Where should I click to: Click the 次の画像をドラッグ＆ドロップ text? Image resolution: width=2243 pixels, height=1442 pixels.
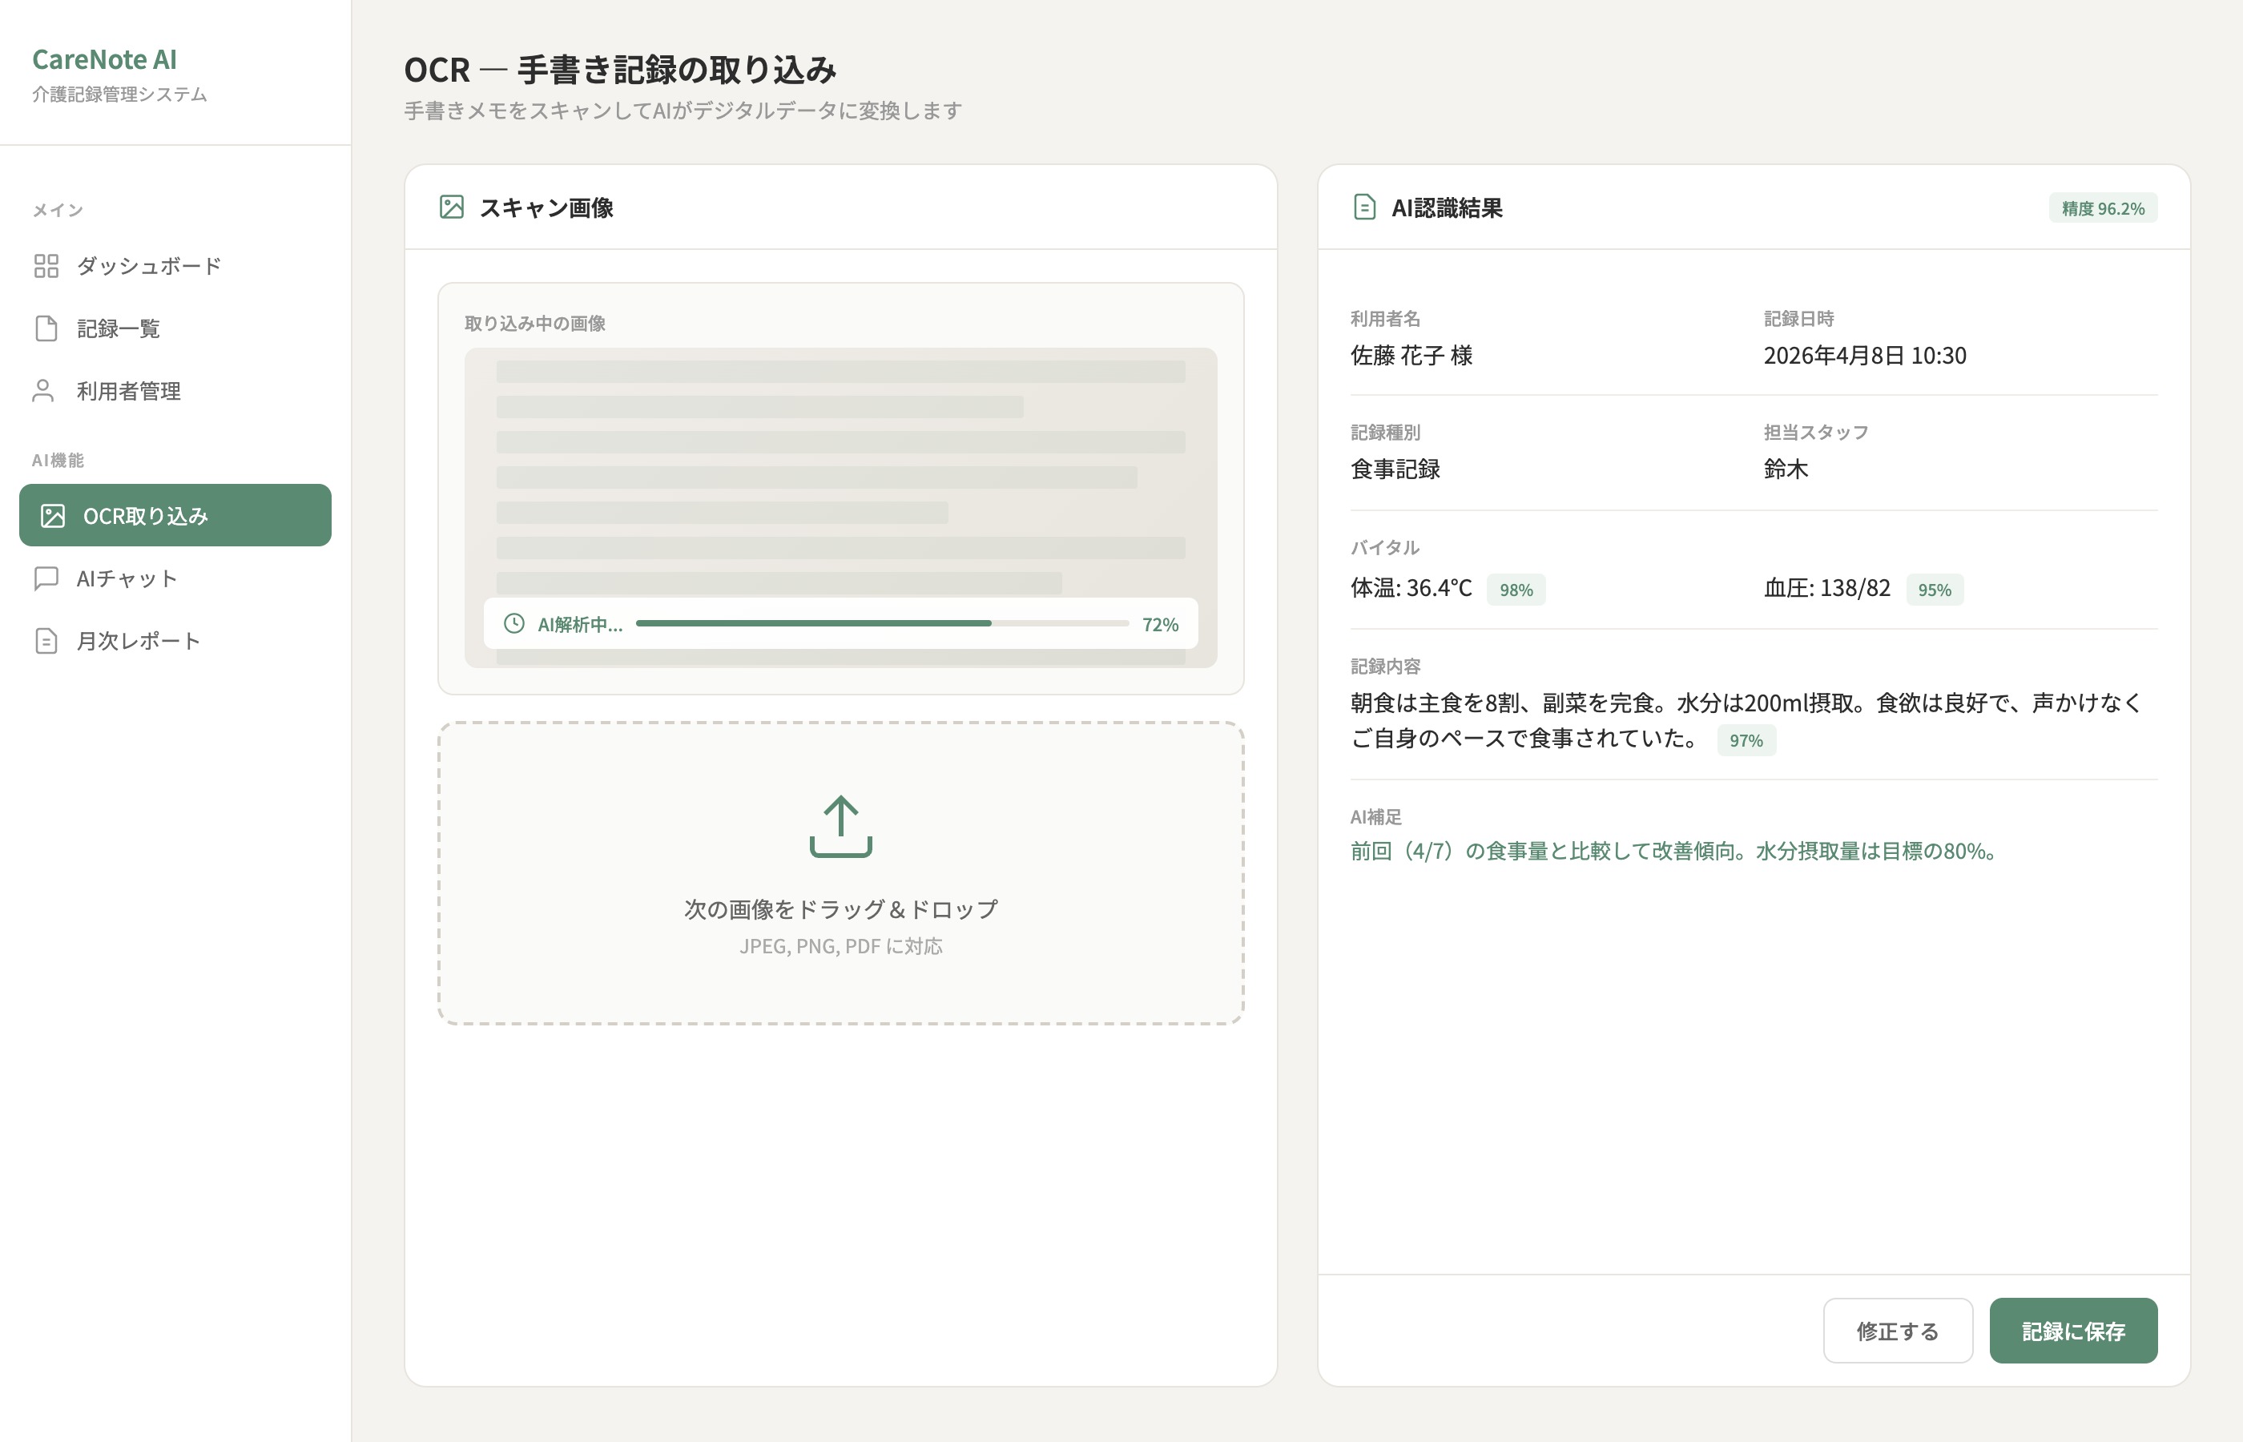click(x=840, y=909)
